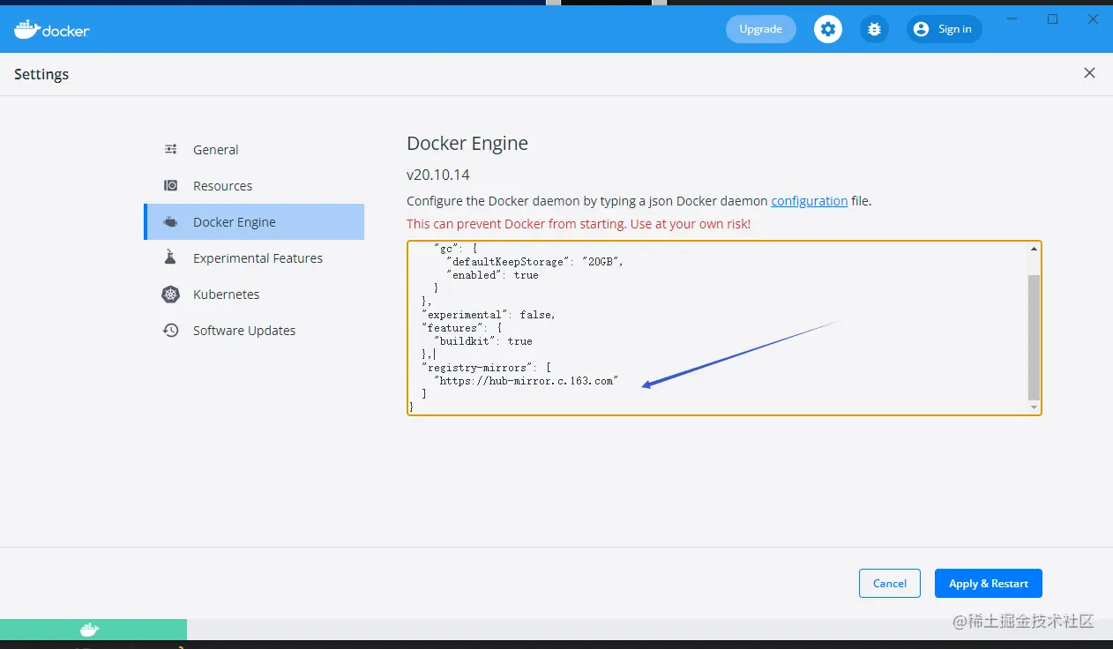1113x649 pixels.
Task: Click the v20.10.14 version text
Action: click(437, 175)
